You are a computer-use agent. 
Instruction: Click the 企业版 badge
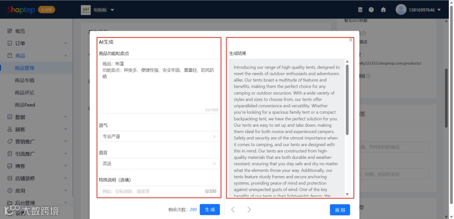(x=46, y=10)
